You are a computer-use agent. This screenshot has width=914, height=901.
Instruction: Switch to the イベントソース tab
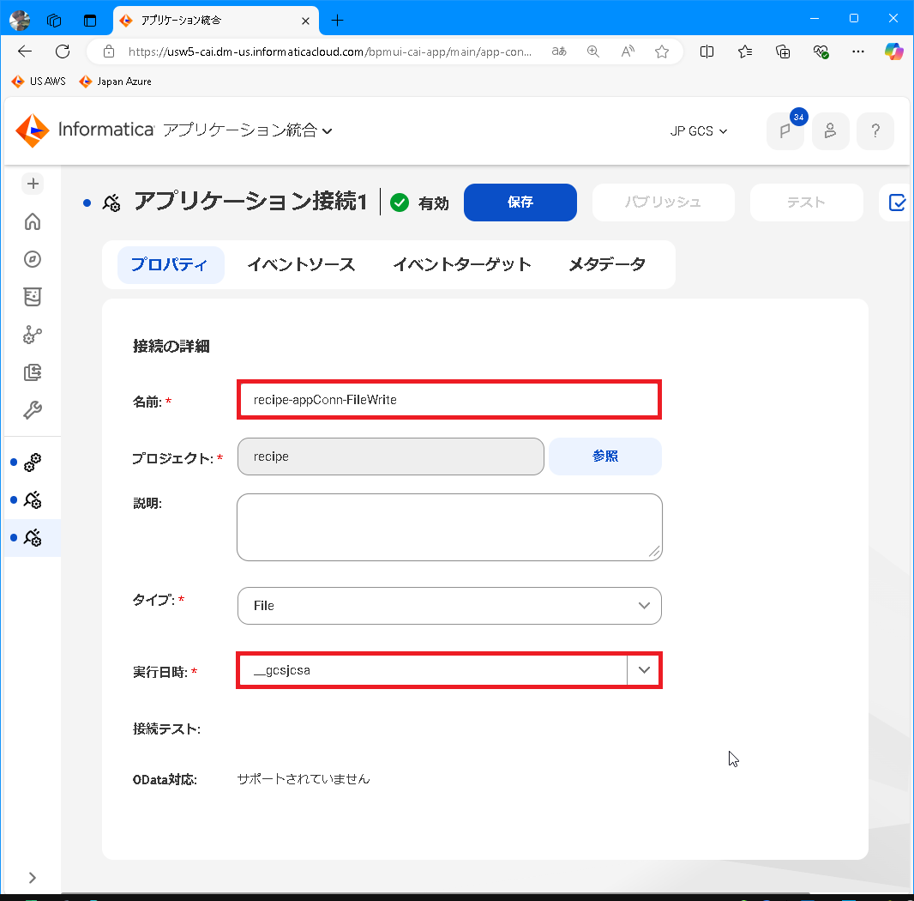[x=301, y=265]
